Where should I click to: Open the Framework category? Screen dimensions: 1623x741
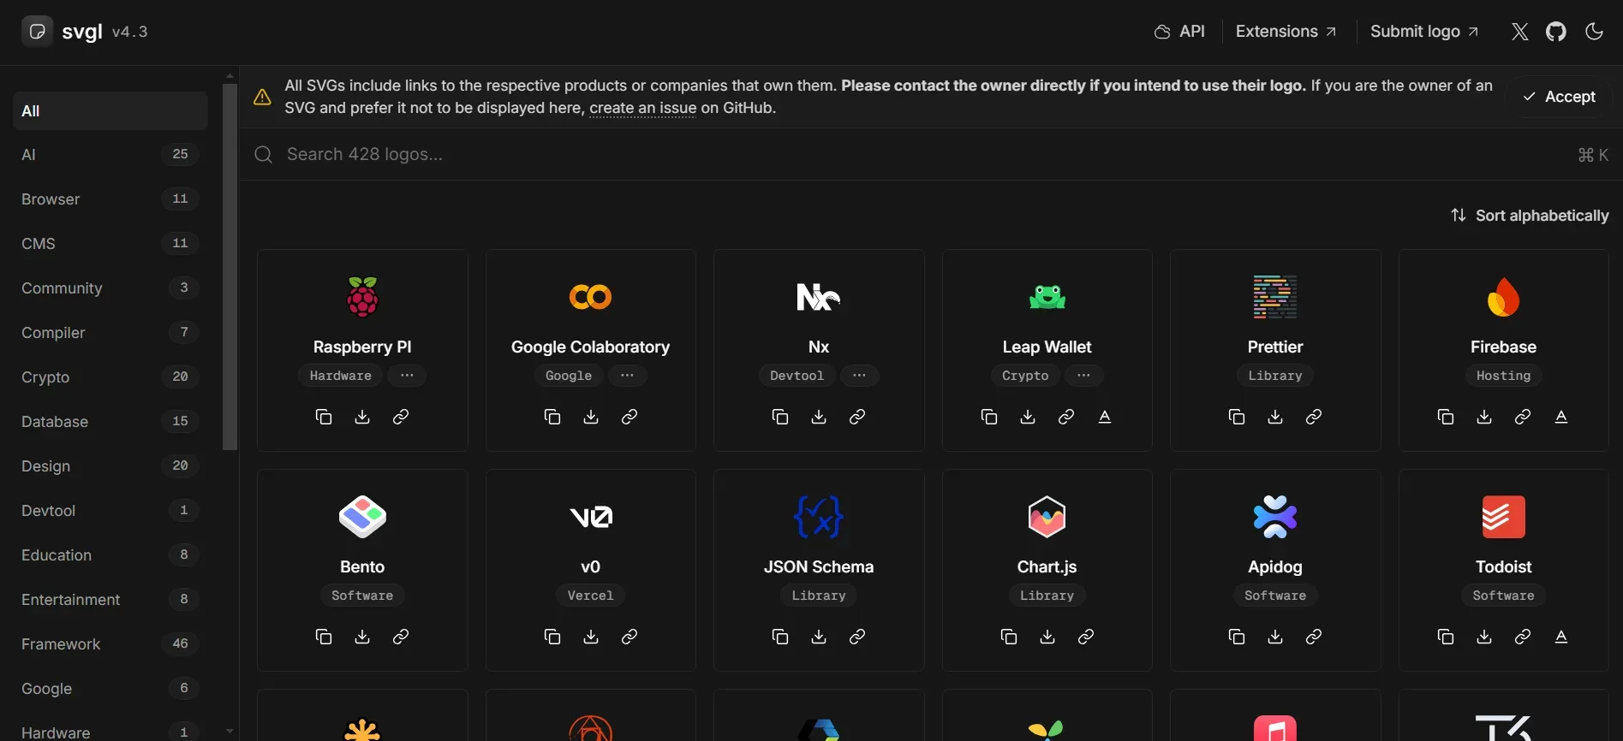click(110, 644)
